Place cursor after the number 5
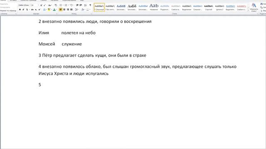266x149 pixels. tap(41, 84)
